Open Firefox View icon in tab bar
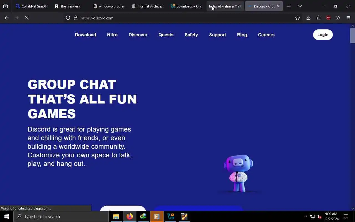Image resolution: width=355 pixels, height=222 pixels. pos(6,6)
